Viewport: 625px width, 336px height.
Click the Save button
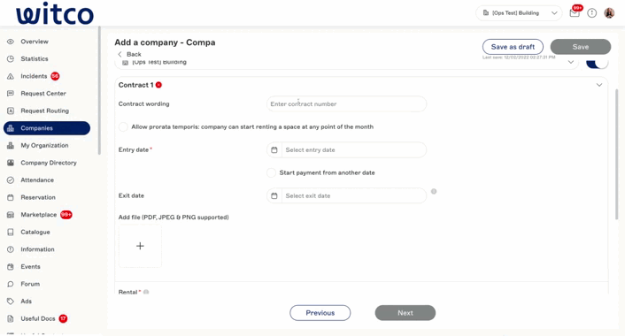tap(581, 47)
